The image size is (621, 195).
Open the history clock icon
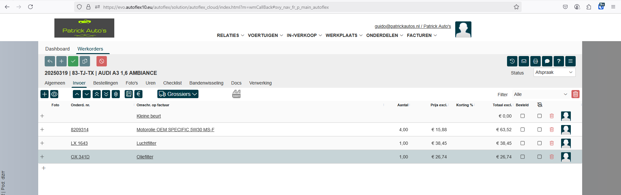(512, 61)
